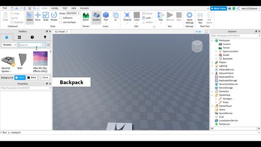This screenshot has width=261, height=147.
Task: Open Game Settings
Action: pos(189,18)
